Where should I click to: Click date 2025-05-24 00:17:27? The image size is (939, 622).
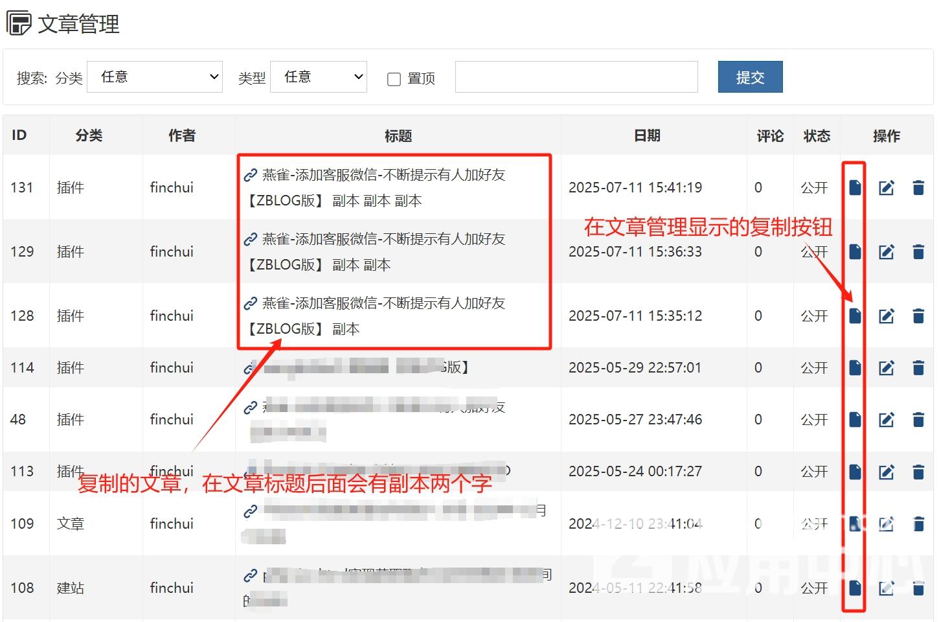pos(635,472)
